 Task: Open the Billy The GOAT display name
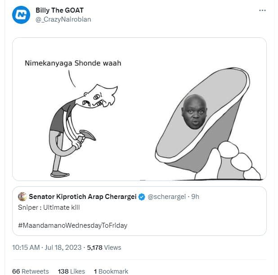point(59,10)
